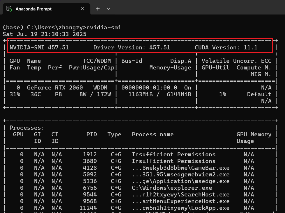Click the 1% GPU-Util value
285x213 pixels.
[222, 94]
